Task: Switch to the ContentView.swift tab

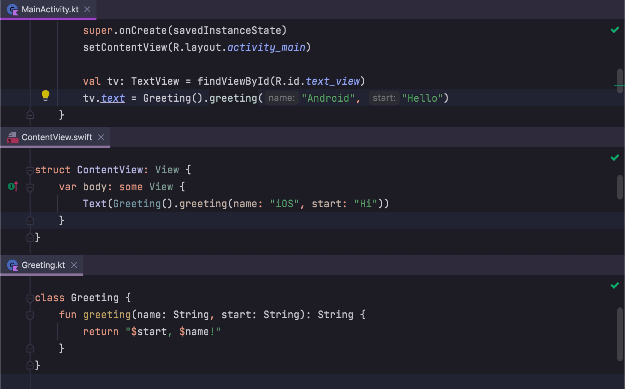Action: (x=57, y=137)
